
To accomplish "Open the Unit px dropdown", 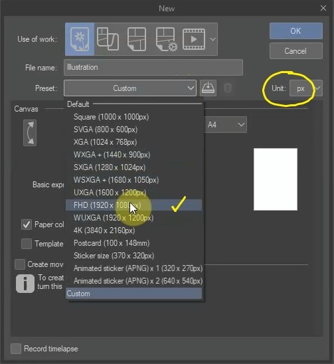I will (306, 88).
